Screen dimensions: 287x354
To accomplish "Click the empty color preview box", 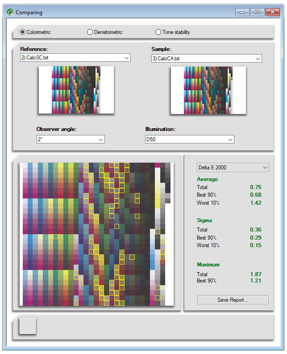I will click(28, 325).
